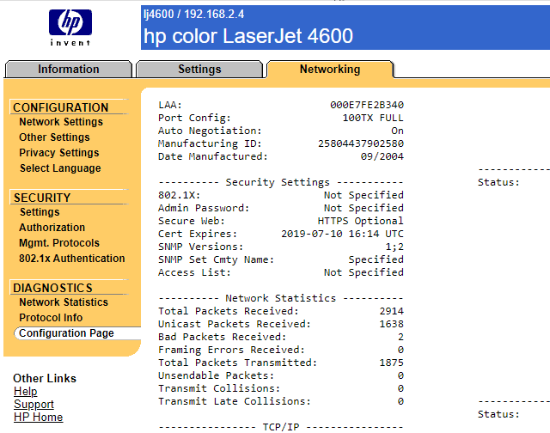Open Security Settings link
Viewport: 550px width, 433px height.
pyautogui.click(x=40, y=211)
